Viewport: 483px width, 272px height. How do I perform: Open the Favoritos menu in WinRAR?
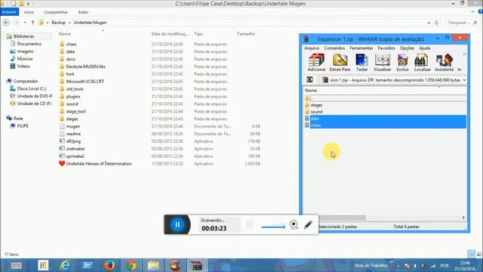tap(386, 48)
